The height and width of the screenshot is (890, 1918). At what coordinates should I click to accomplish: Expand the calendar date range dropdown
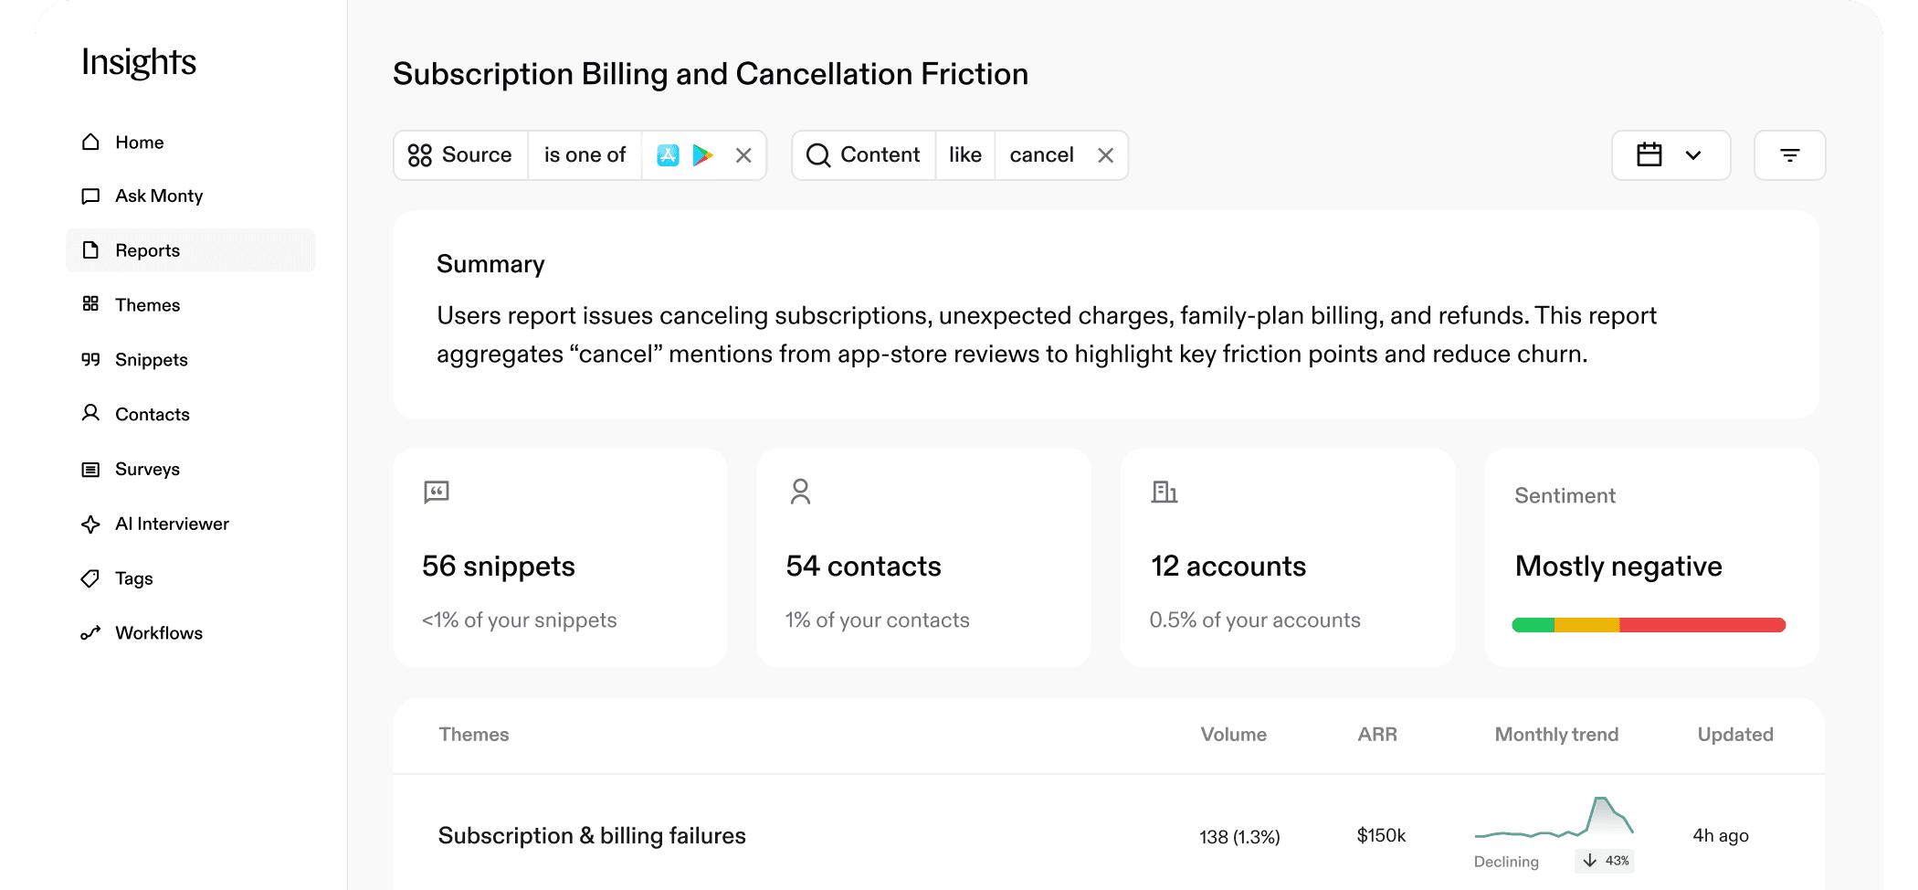tap(1670, 155)
